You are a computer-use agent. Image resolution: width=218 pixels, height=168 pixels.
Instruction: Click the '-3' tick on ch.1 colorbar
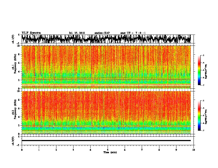point(203,55)
